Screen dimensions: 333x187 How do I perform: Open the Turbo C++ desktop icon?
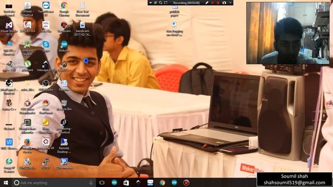(x=9, y=105)
